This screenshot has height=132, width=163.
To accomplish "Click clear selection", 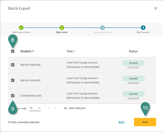I will pos(75,108).
